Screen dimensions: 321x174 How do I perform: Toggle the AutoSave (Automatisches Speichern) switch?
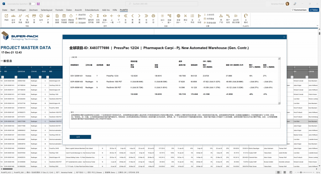(x=32, y=4)
